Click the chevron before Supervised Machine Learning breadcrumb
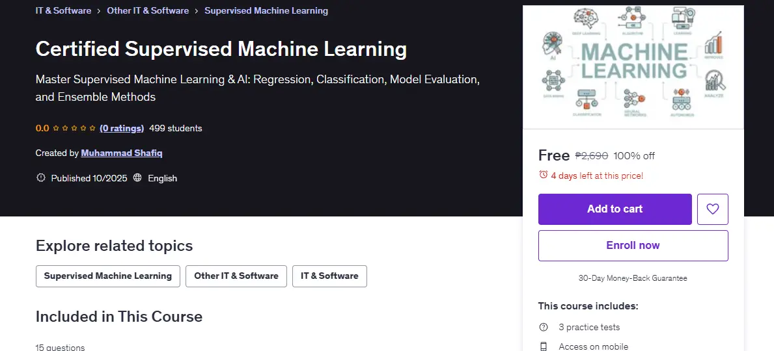This screenshot has height=351, width=774. point(197,11)
